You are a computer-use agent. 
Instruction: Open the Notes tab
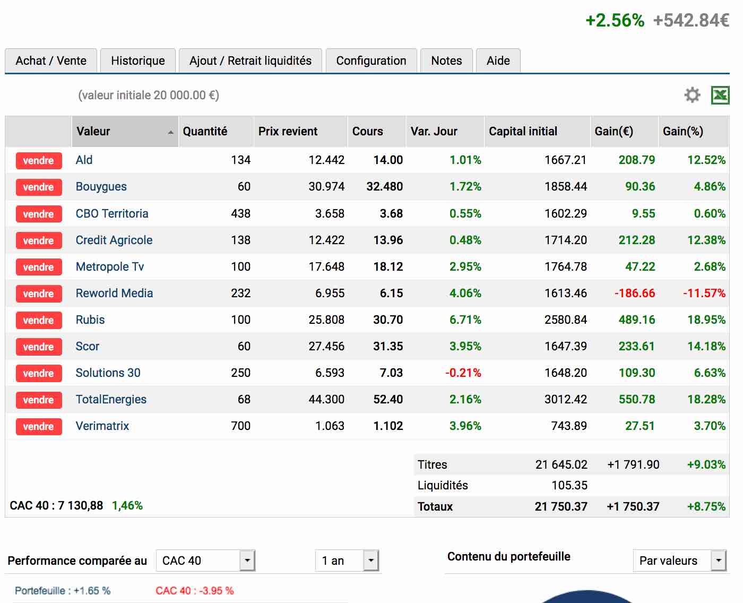point(446,61)
